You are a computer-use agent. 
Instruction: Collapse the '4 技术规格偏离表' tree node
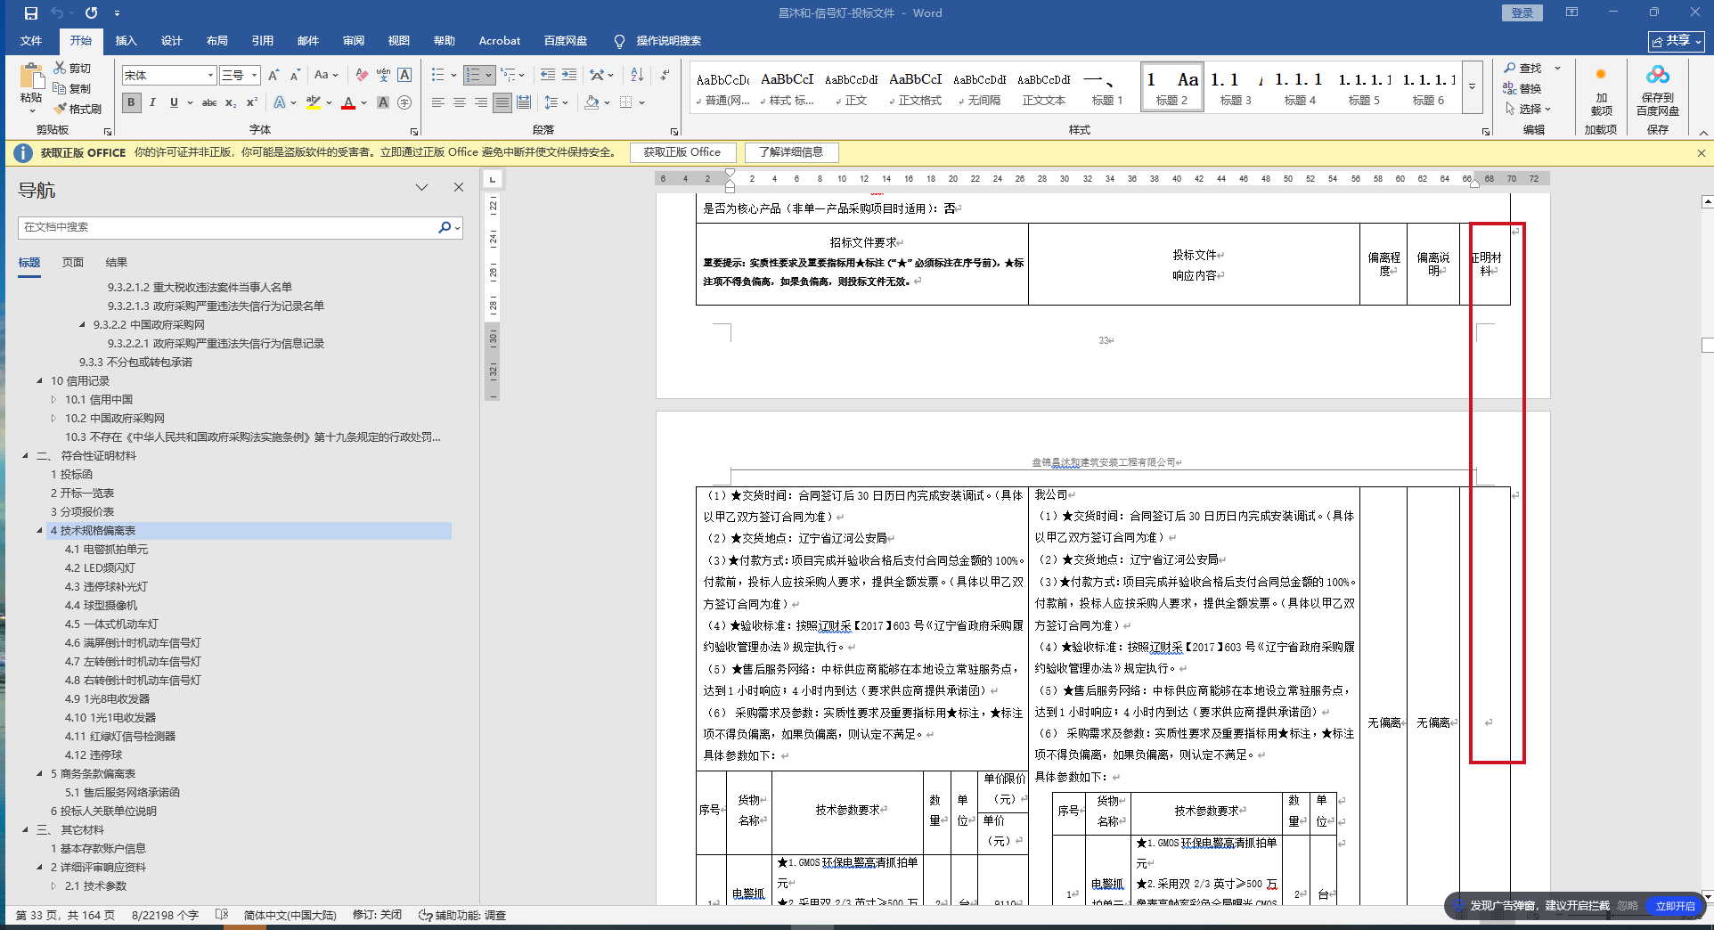39,531
